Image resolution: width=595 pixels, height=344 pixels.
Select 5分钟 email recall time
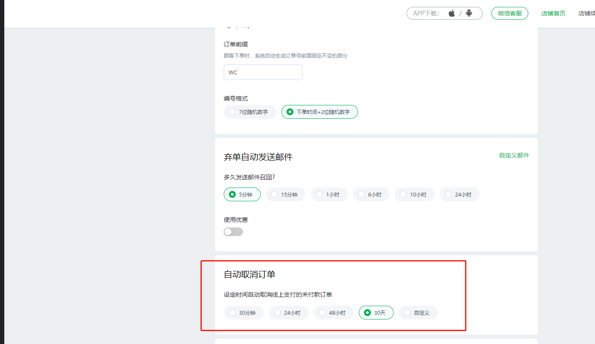pos(242,194)
